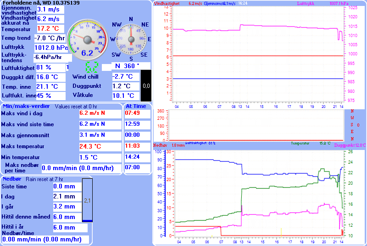
Task: Click the green digital wind speed display
Action: point(91,67)
